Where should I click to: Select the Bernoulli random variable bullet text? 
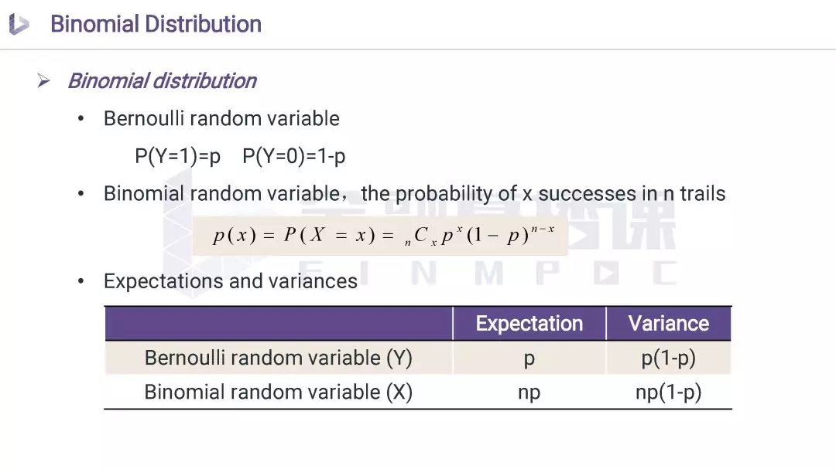point(221,119)
